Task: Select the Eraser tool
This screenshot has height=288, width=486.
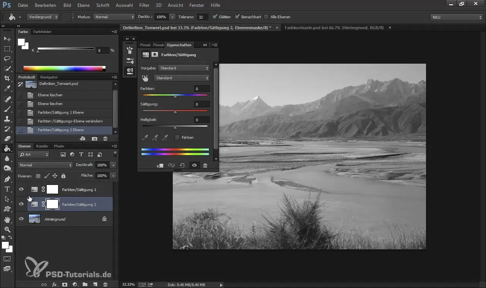Action: click(7, 139)
